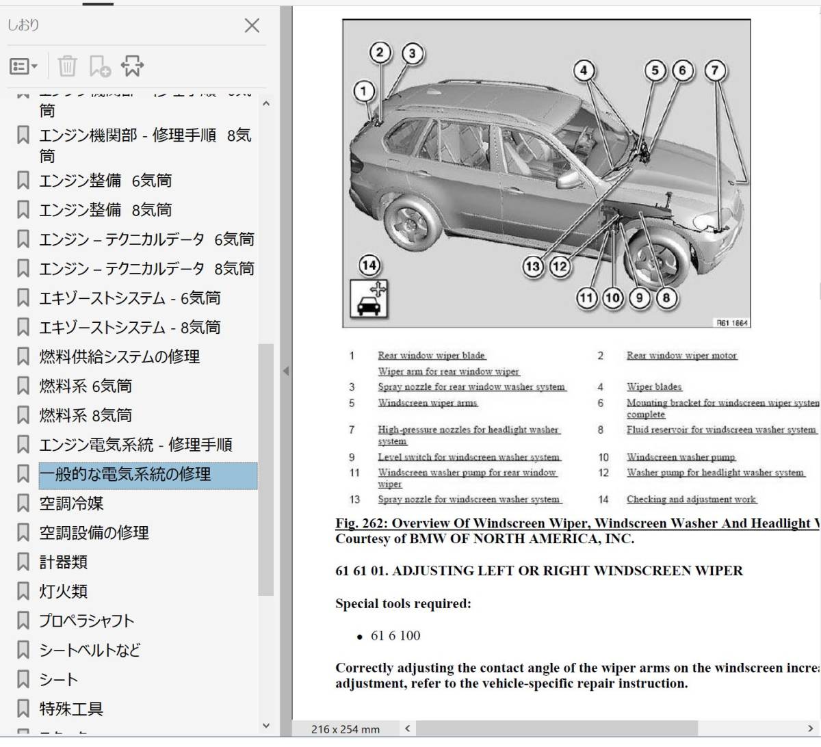Click bookmark icon beside 計器類
The height and width of the screenshot is (747, 821).
(x=23, y=562)
